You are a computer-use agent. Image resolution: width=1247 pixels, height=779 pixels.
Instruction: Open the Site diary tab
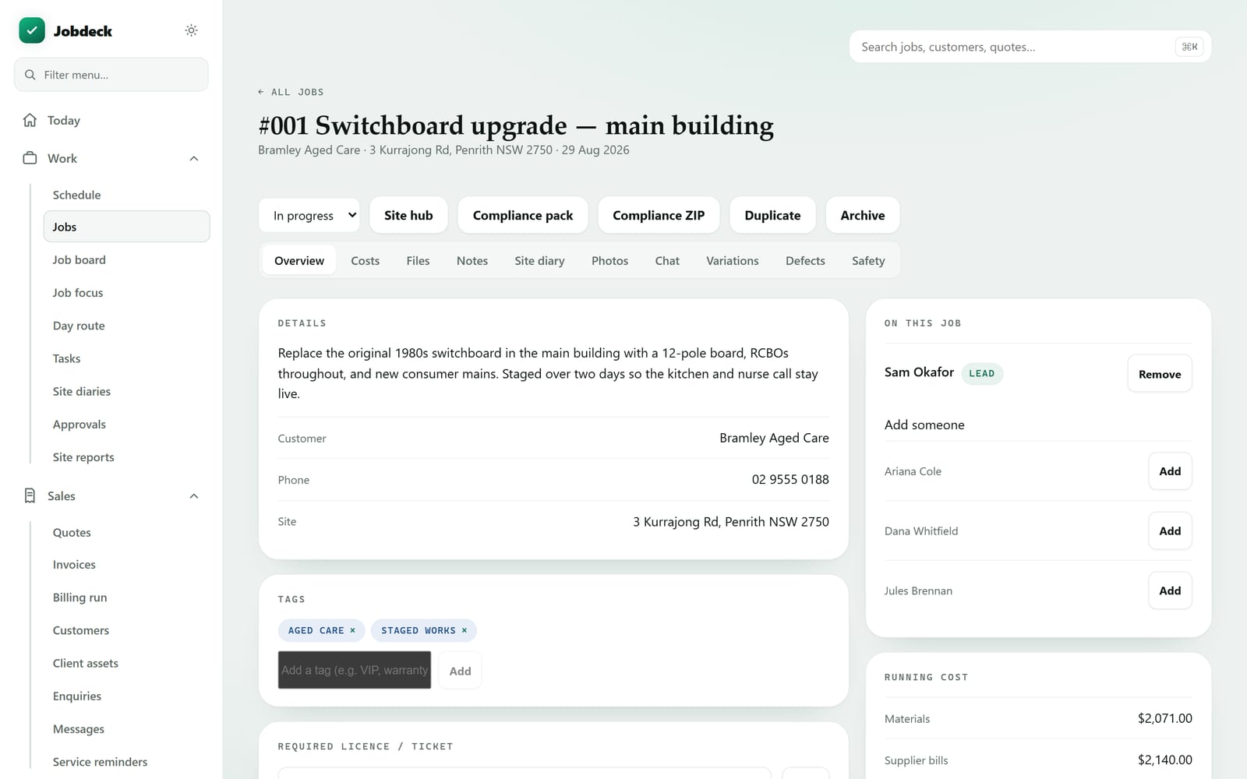click(539, 260)
